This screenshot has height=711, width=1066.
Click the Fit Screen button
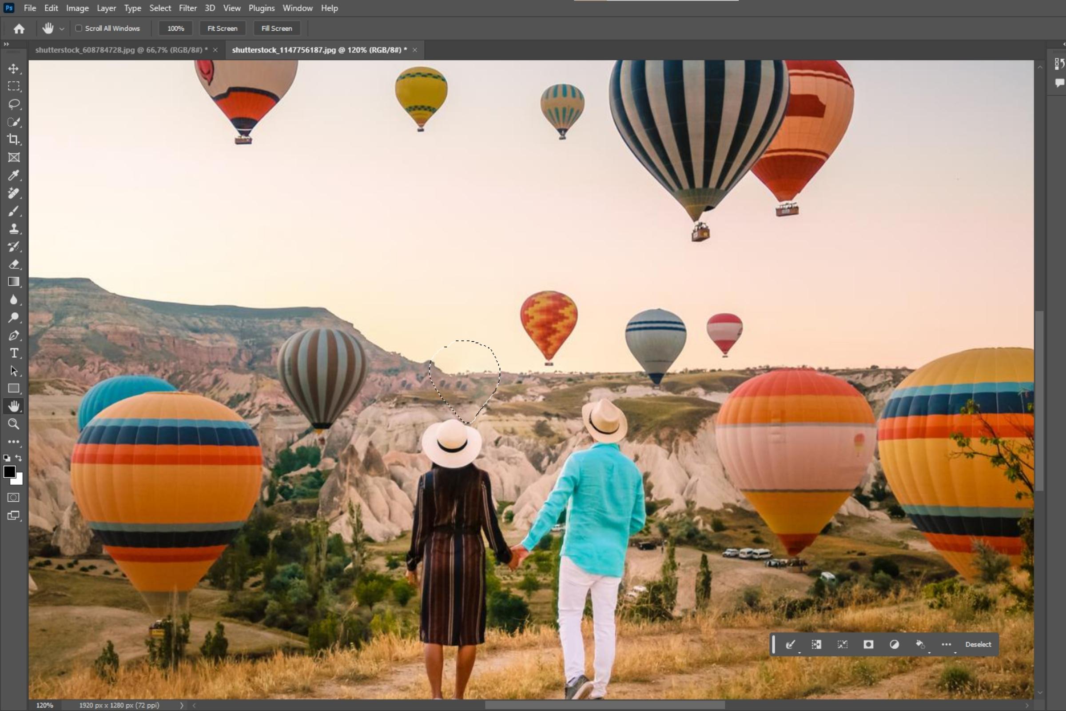tap(222, 28)
